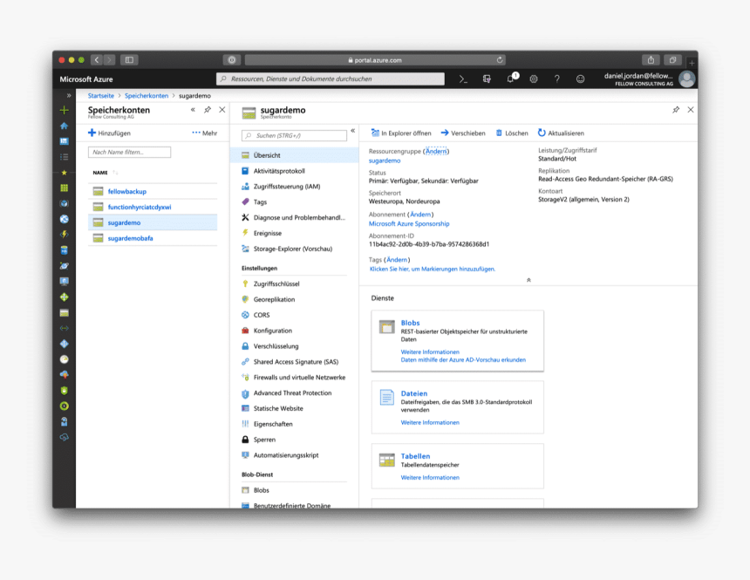Pin the sugardemo blade
The width and height of the screenshot is (750, 580).
click(x=676, y=110)
